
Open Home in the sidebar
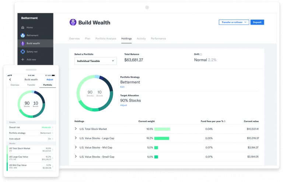pos(29,27)
